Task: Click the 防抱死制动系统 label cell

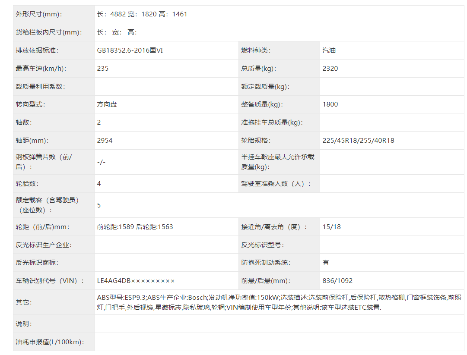Action: [266, 263]
